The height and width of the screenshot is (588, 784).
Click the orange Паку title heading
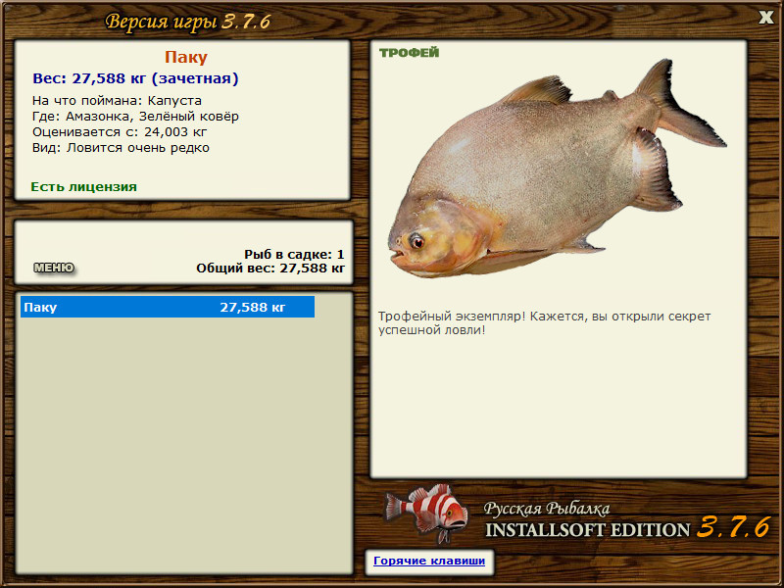point(185,57)
